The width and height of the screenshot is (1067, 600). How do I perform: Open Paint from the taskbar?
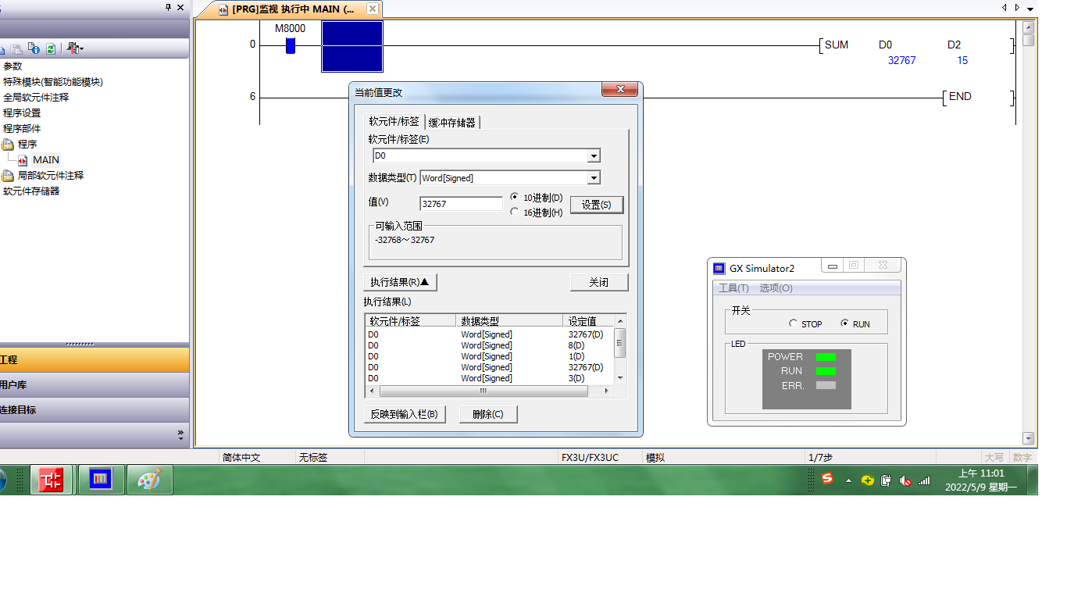[x=149, y=480]
